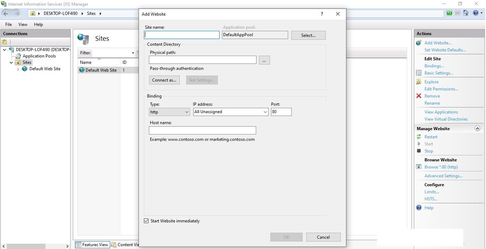Uncheck Start Website immediately

(146, 221)
